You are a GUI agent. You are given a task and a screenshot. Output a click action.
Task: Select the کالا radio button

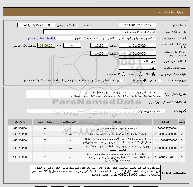pos(153,74)
